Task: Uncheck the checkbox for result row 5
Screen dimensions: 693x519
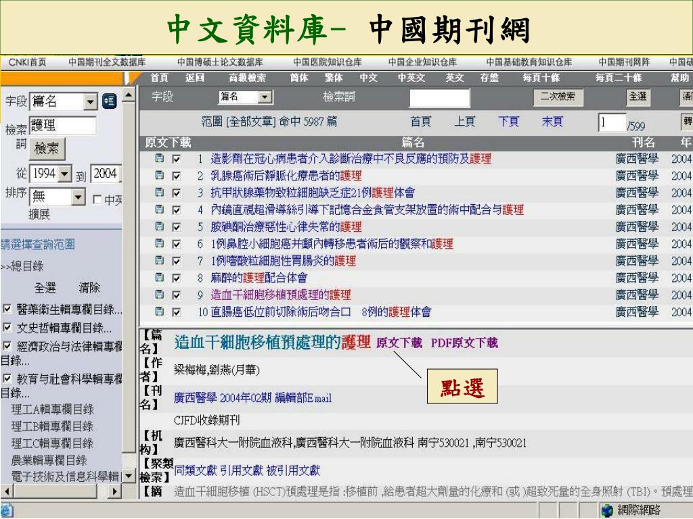Action: pyautogui.click(x=177, y=227)
